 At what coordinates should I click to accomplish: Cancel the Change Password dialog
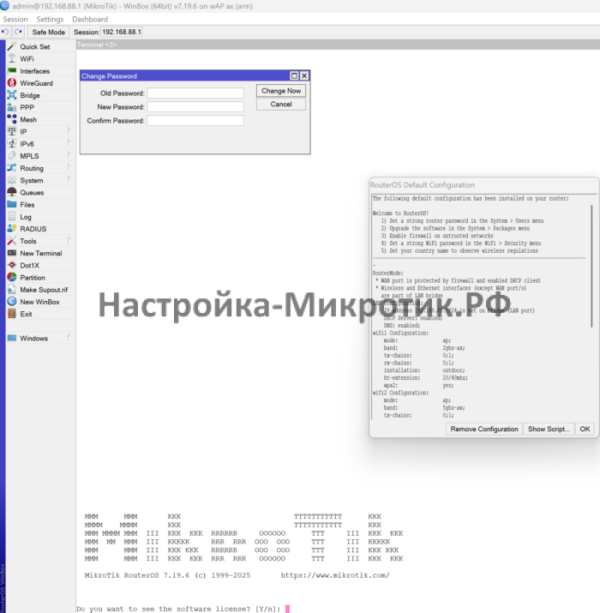coord(281,105)
